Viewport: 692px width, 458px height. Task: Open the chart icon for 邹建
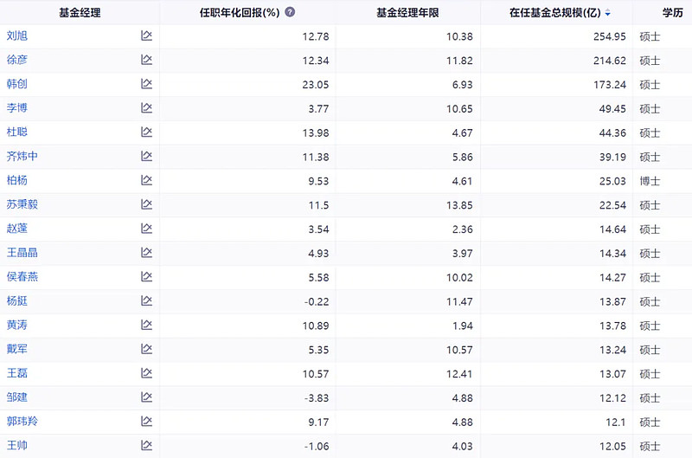[x=146, y=397]
